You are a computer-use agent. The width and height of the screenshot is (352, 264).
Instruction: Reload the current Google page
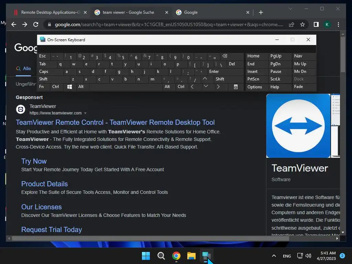pos(36,24)
